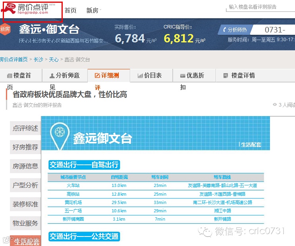
Task: Click the building icon on 楼盘首页 tab
Action: click(10, 76)
